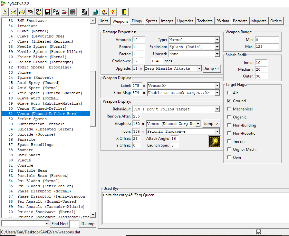Click the Exit door icon
The image size is (289, 236).
point(124,12)
